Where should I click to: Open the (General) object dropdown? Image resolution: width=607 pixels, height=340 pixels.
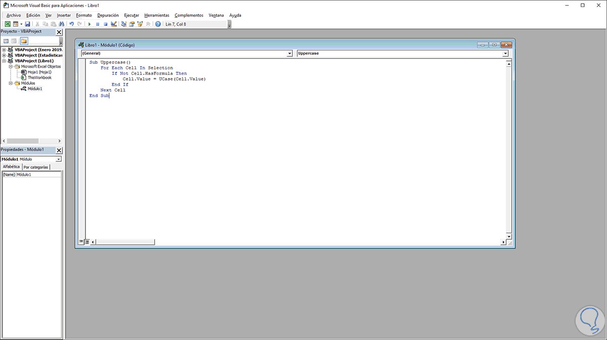[290, 53]
